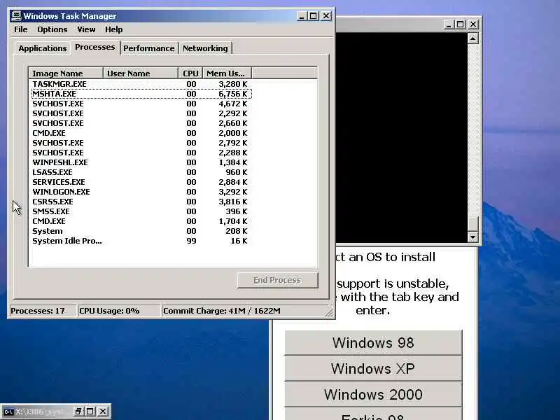Click scroll down arrow in black window
The image size is (560, 420).
click(x=473, y=237)
